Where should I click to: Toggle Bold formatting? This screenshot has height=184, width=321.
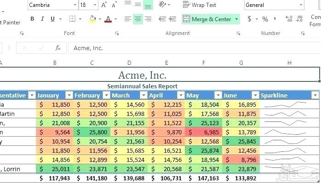[32, 19]
